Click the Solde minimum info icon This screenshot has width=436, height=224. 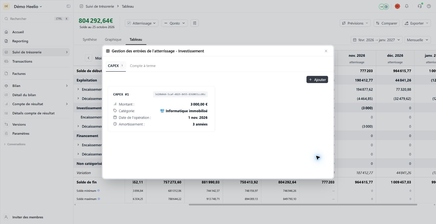[98, 191]
